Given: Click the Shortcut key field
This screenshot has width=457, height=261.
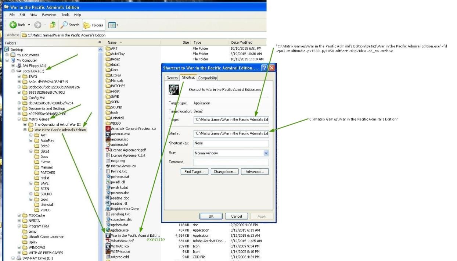Looking at the screenshot, I should pyautogui.click(x=231, y=143).
